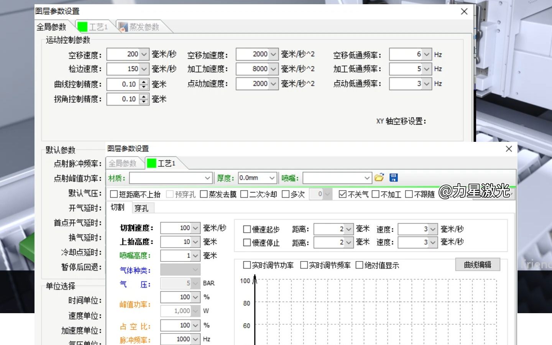This screenshot has height=345, width=552.
Task: Enable the 慢速起步 slow start option
Action: click(x=247, y=229)
